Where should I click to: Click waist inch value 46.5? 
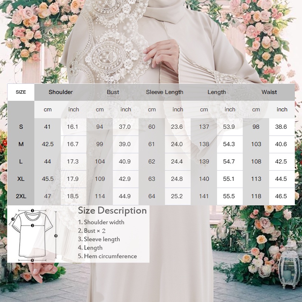[281, 196]
